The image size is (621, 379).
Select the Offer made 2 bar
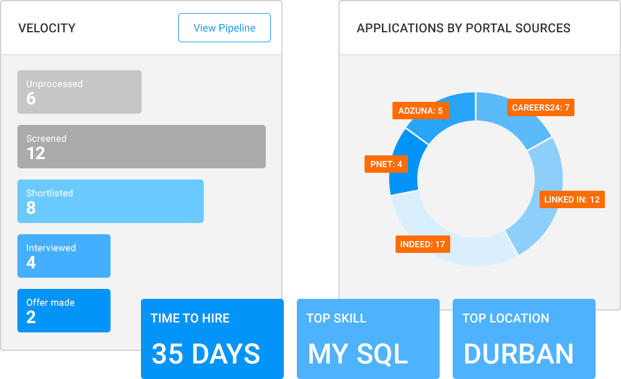[64, 311]
